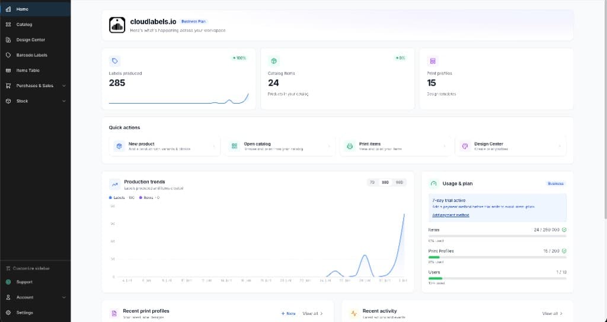
Task: Click the New product cube icon
Action: point(119,146)
